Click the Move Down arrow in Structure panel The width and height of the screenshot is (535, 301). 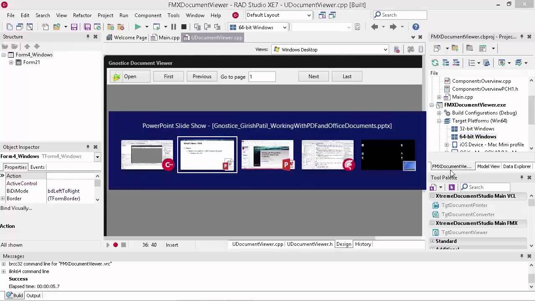[37, 46]
